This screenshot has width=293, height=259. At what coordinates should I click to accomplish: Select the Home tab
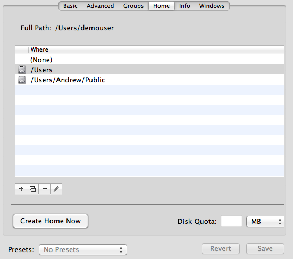point(162,6)
